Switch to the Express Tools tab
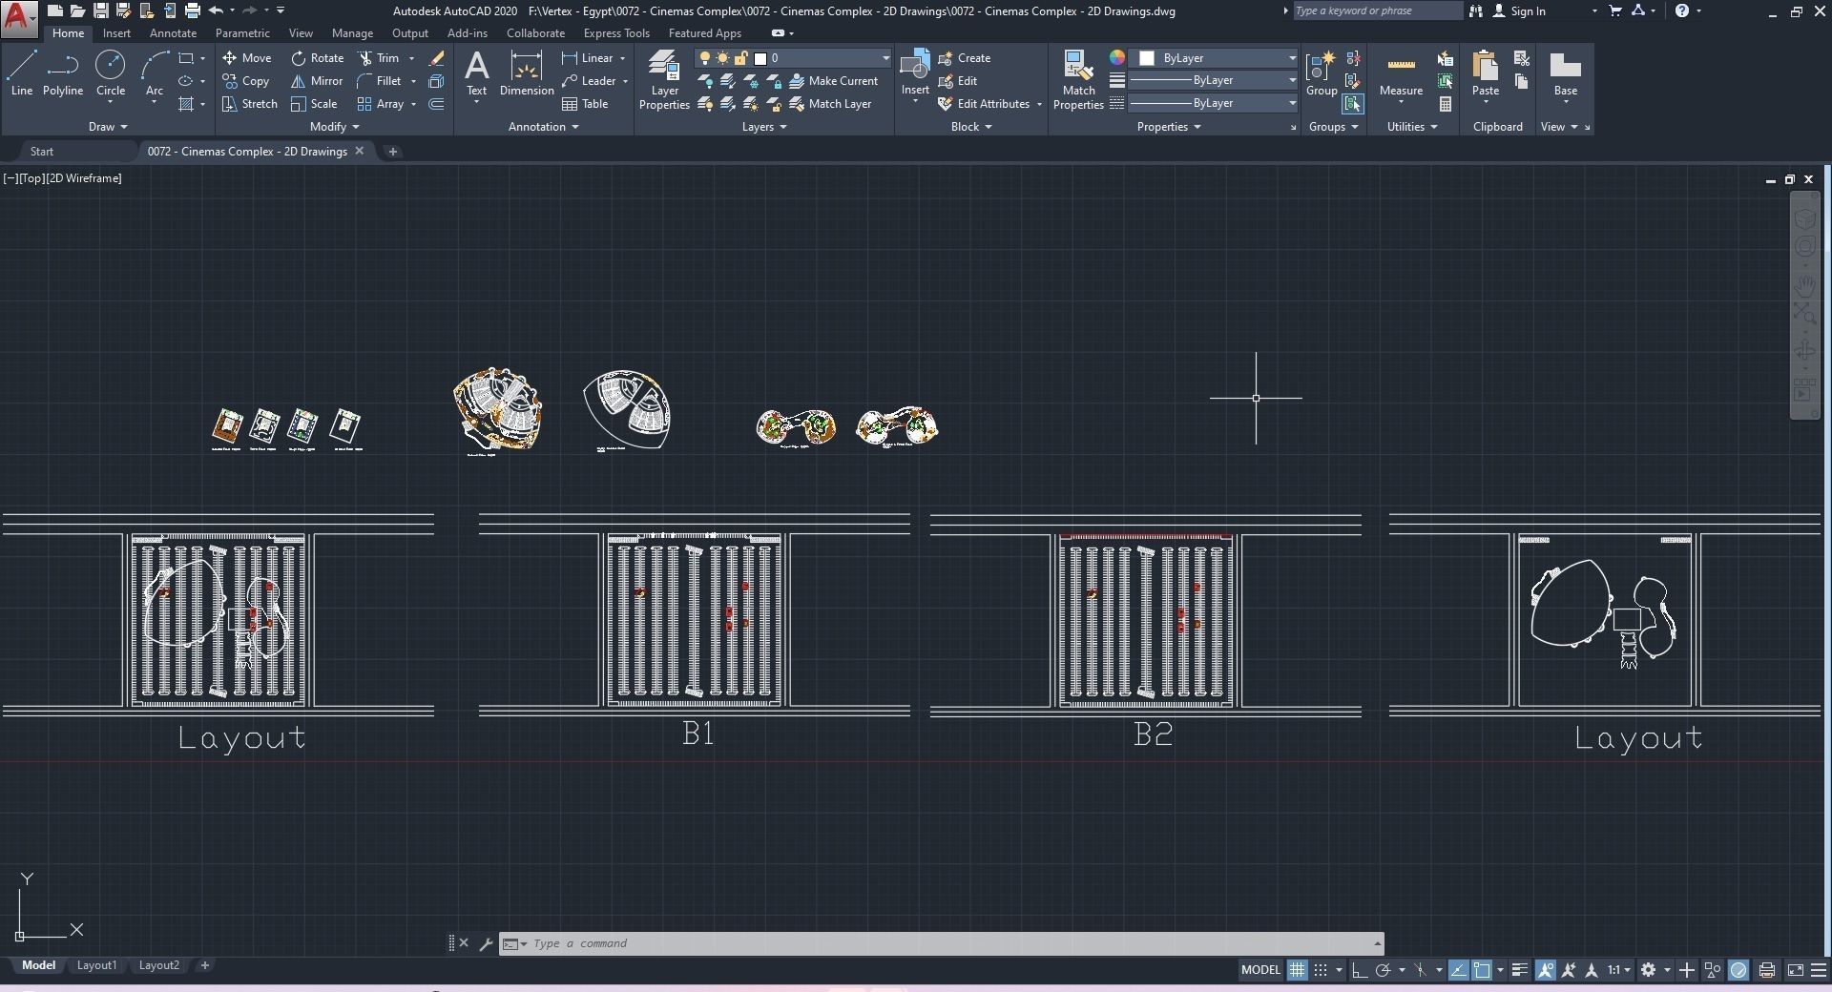This screenshot has width=1832, height=992. click(x=616, y=33)
